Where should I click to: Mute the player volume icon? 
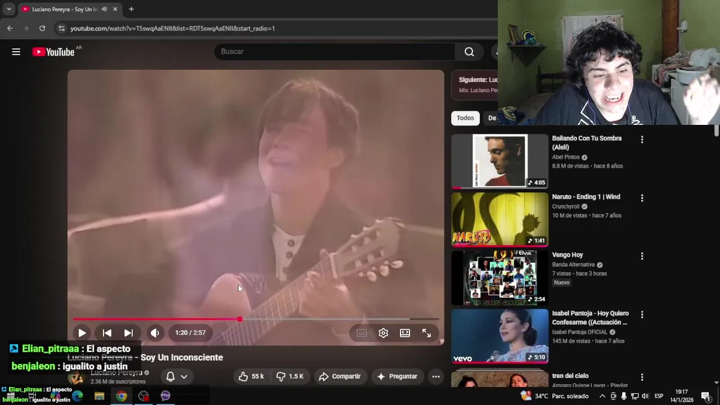(x=155, y=333)
